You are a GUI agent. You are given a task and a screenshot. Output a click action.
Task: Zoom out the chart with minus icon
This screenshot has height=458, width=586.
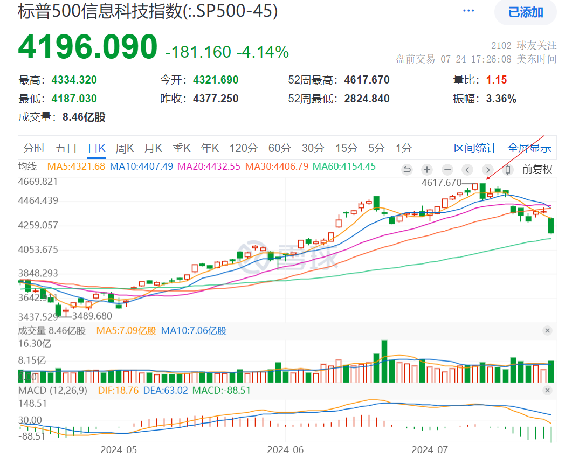447,170
